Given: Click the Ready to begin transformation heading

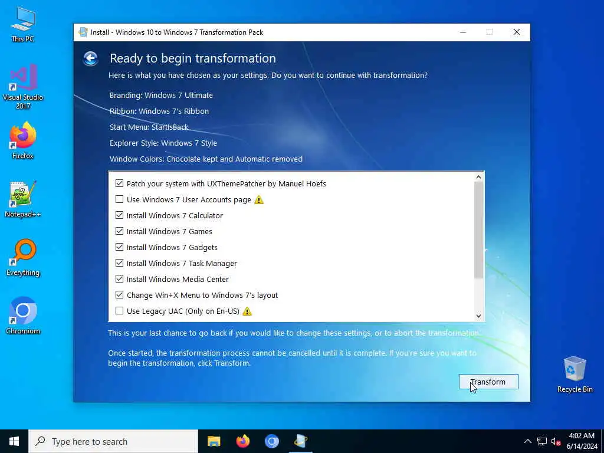Looking at the screenshot, I should pos(193,58).
